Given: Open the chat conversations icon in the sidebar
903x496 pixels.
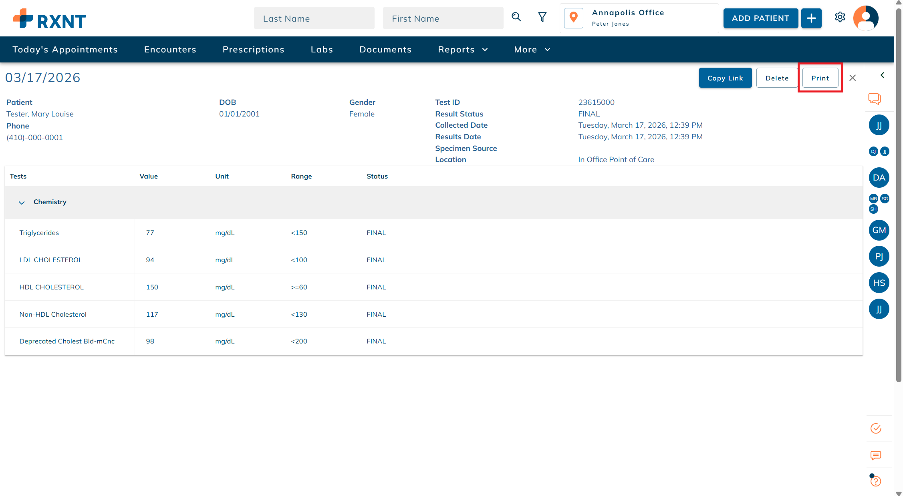Looking at the screenshot, I should (875, 99).
